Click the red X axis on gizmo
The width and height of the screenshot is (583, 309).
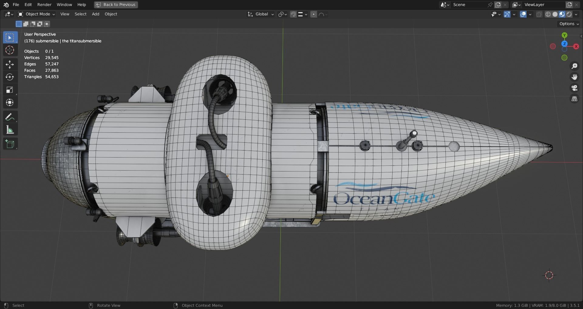[576, 46]
